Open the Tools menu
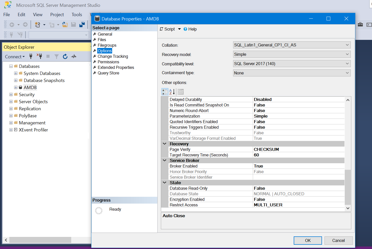This screenshot has height=249, width=372. coord(77,15)
